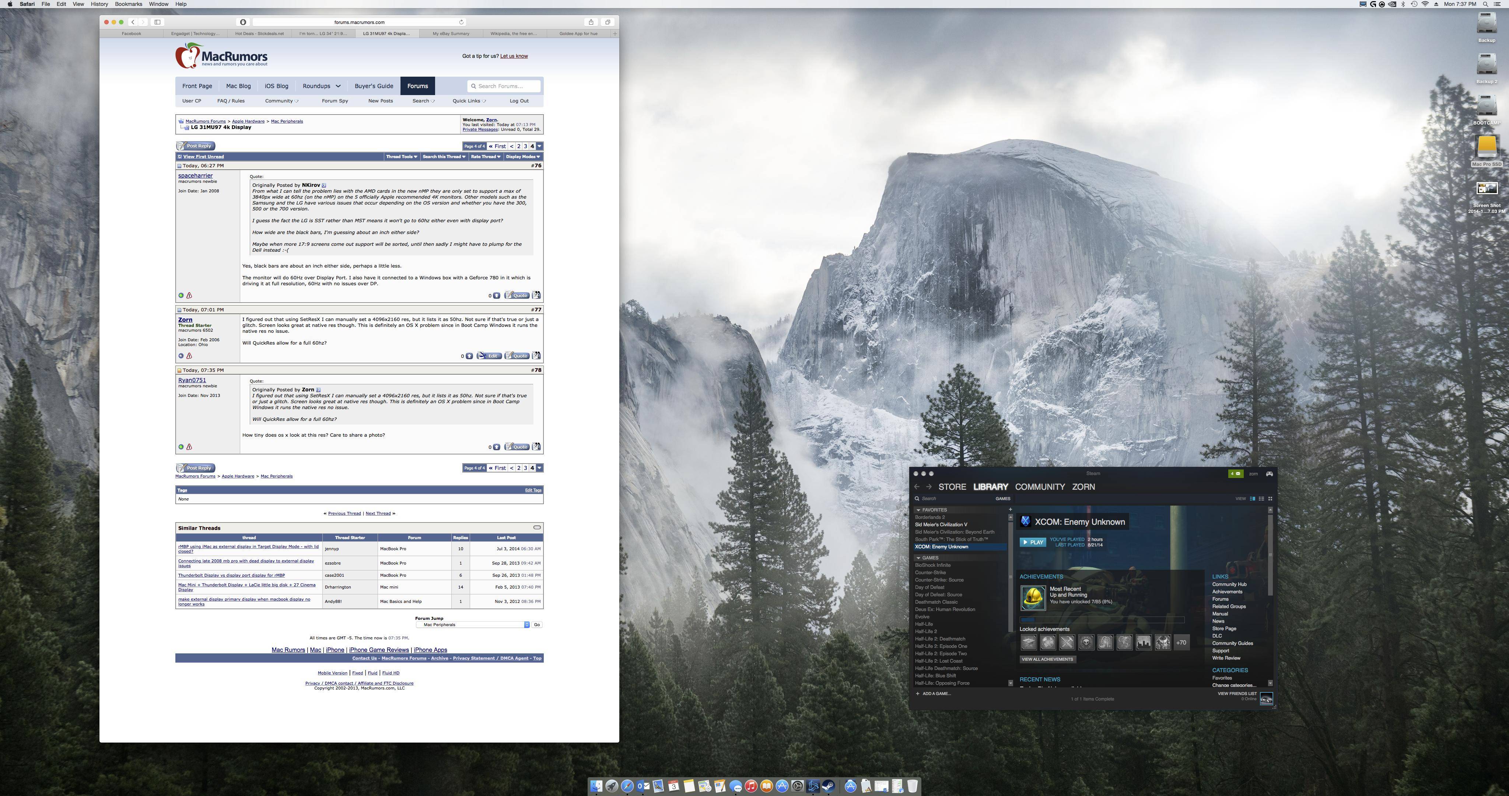Screen dimensions: 1509x796
Task: Switch to Hot Deals - Slickdeals.net tab
Action: point(259,34)
